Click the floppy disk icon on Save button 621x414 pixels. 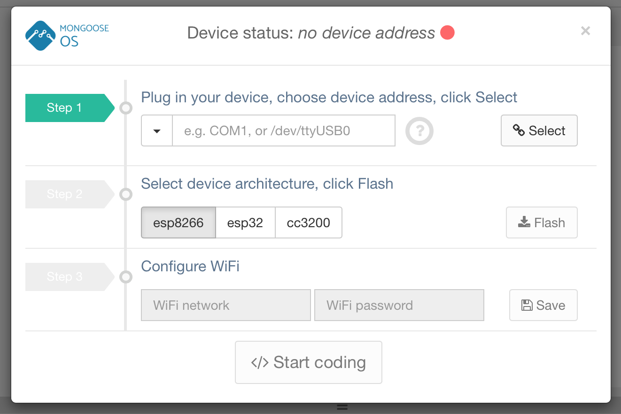(x=527, y=305)
